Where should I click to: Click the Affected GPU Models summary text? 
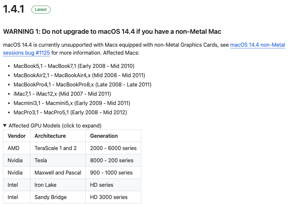(55, 126)
